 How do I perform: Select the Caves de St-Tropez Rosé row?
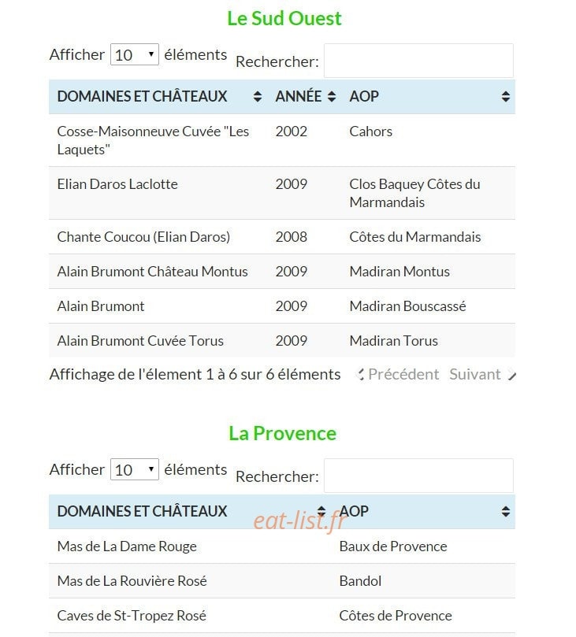(x=282, y=616)
